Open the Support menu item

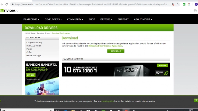pyautogui.click(x=123, y=19)
